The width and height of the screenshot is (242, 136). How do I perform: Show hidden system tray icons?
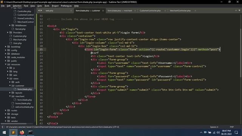[201, 133]
